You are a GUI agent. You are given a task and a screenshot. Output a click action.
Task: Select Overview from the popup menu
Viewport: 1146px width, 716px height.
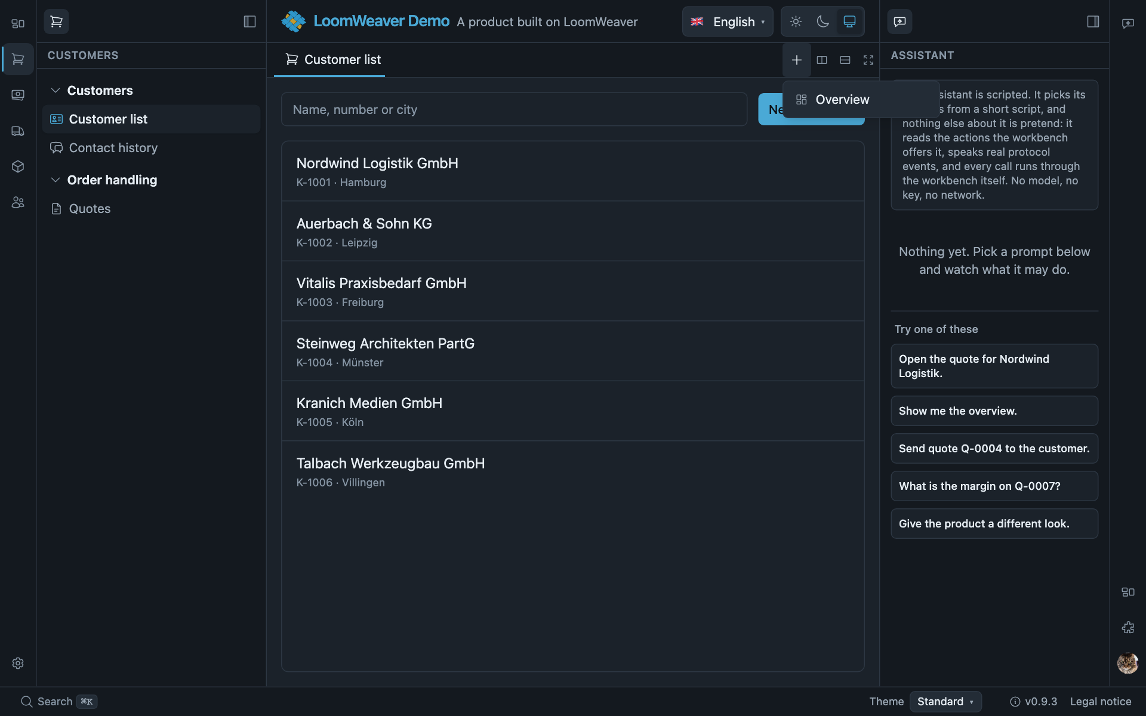click(x=861, y=100)
